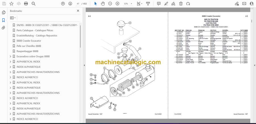
Task: Bookmark star this document
Action: coord(11,4)
